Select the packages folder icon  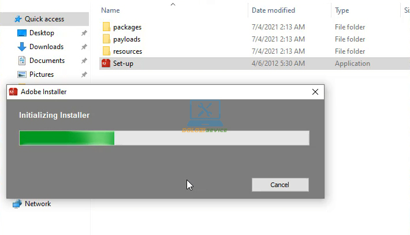[x=106, y=27]
